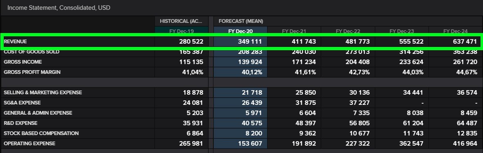This screenshot has width=483, height=153.
Task: Select R&D expense value 35 931
Action: coord(193,123)
